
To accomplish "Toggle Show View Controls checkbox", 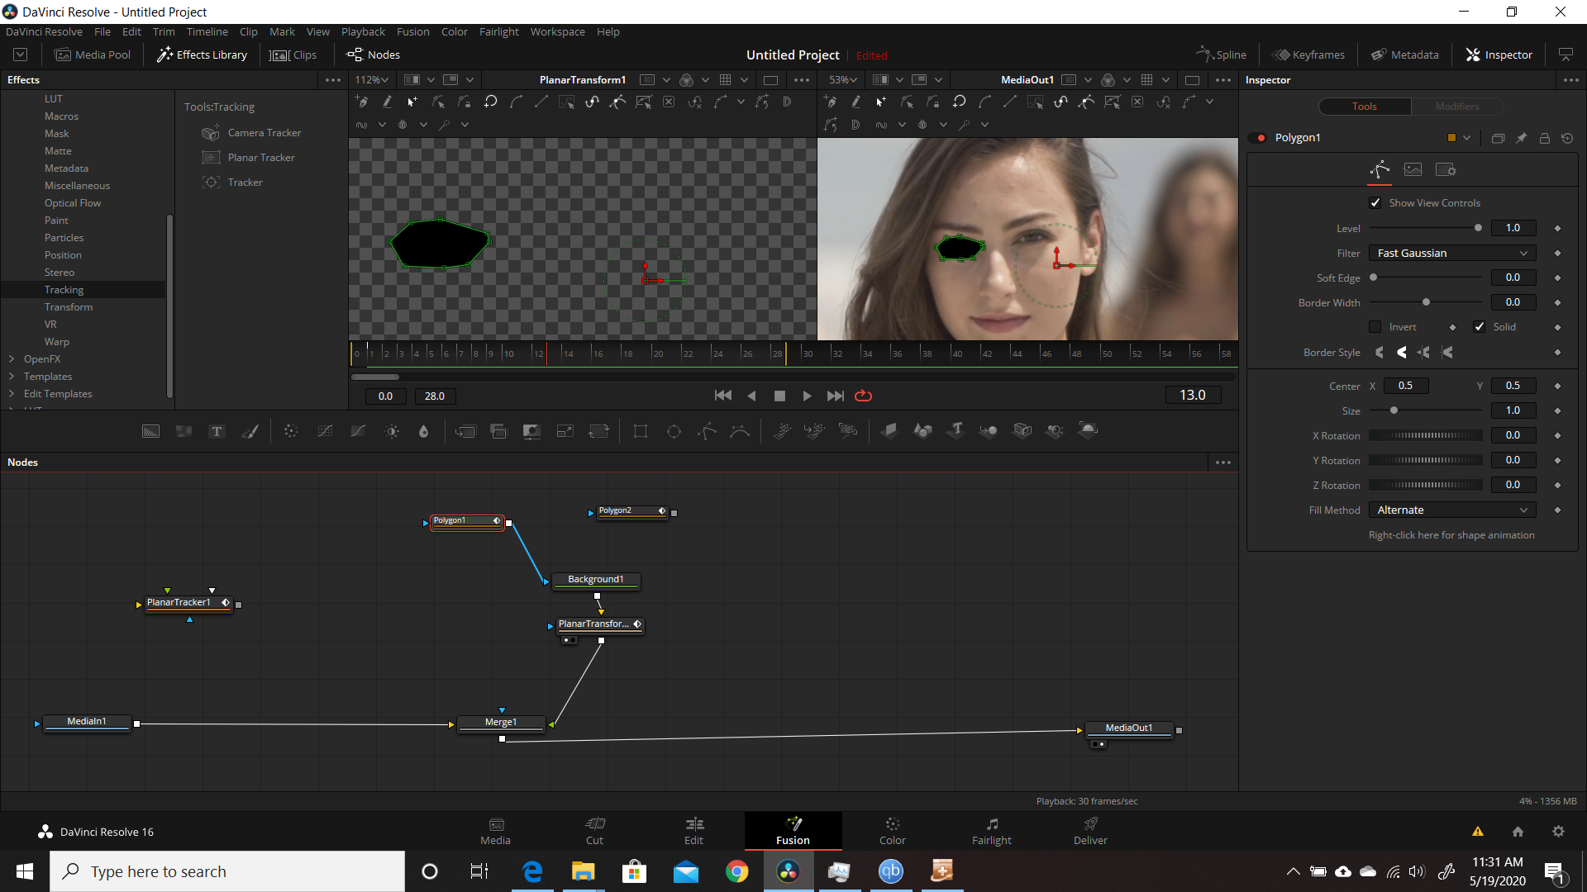I will [x=1375, y=203].
